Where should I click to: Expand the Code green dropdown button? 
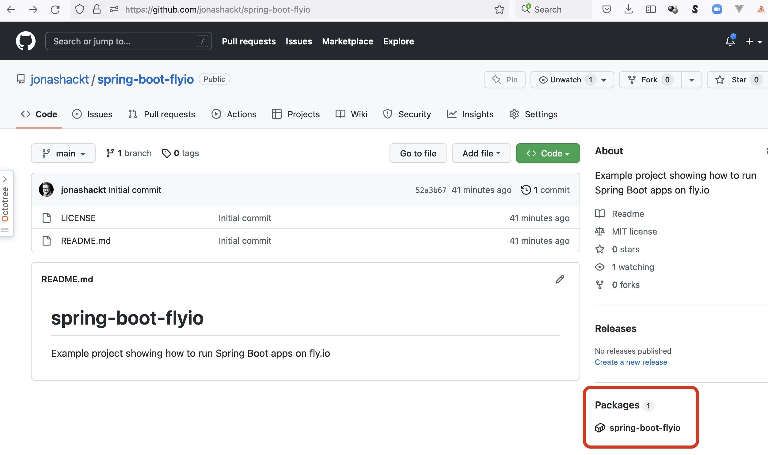coord(548,153)
